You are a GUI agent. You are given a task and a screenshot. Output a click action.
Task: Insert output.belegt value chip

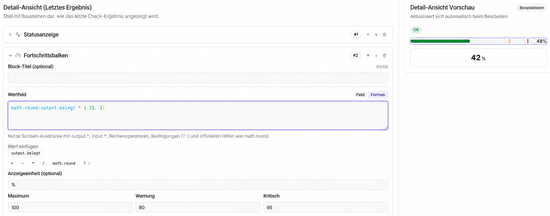click(26, 153)
